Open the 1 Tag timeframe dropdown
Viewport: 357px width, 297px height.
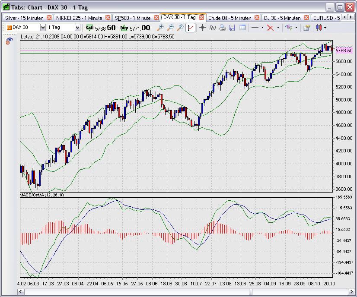click(77, 28)
